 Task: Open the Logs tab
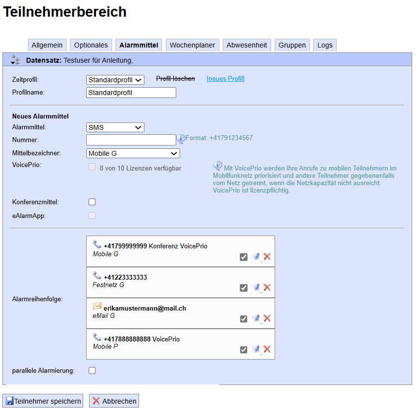tap(325, 45)
